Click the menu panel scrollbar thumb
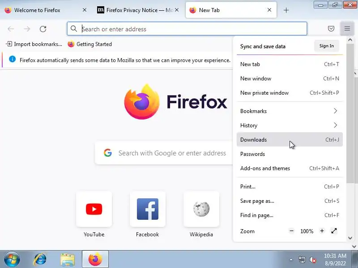Image resolution: width=358 pixels, height=268 pixels. pyautogui.click(x=350, y=113)
